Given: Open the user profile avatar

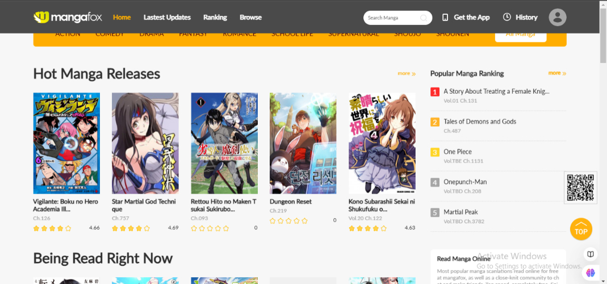Looking at the screenshot, I should tap(558, 18).
